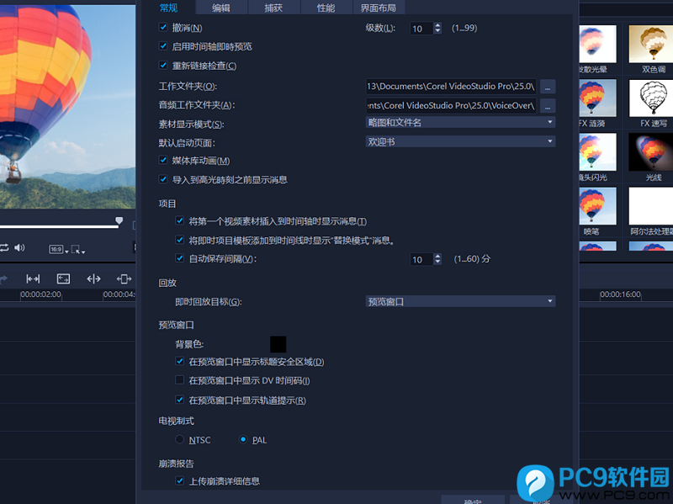This screenshot has height=504, width=673.
Task: Click the 级数 spinner arrows
Action: (437, 29)
